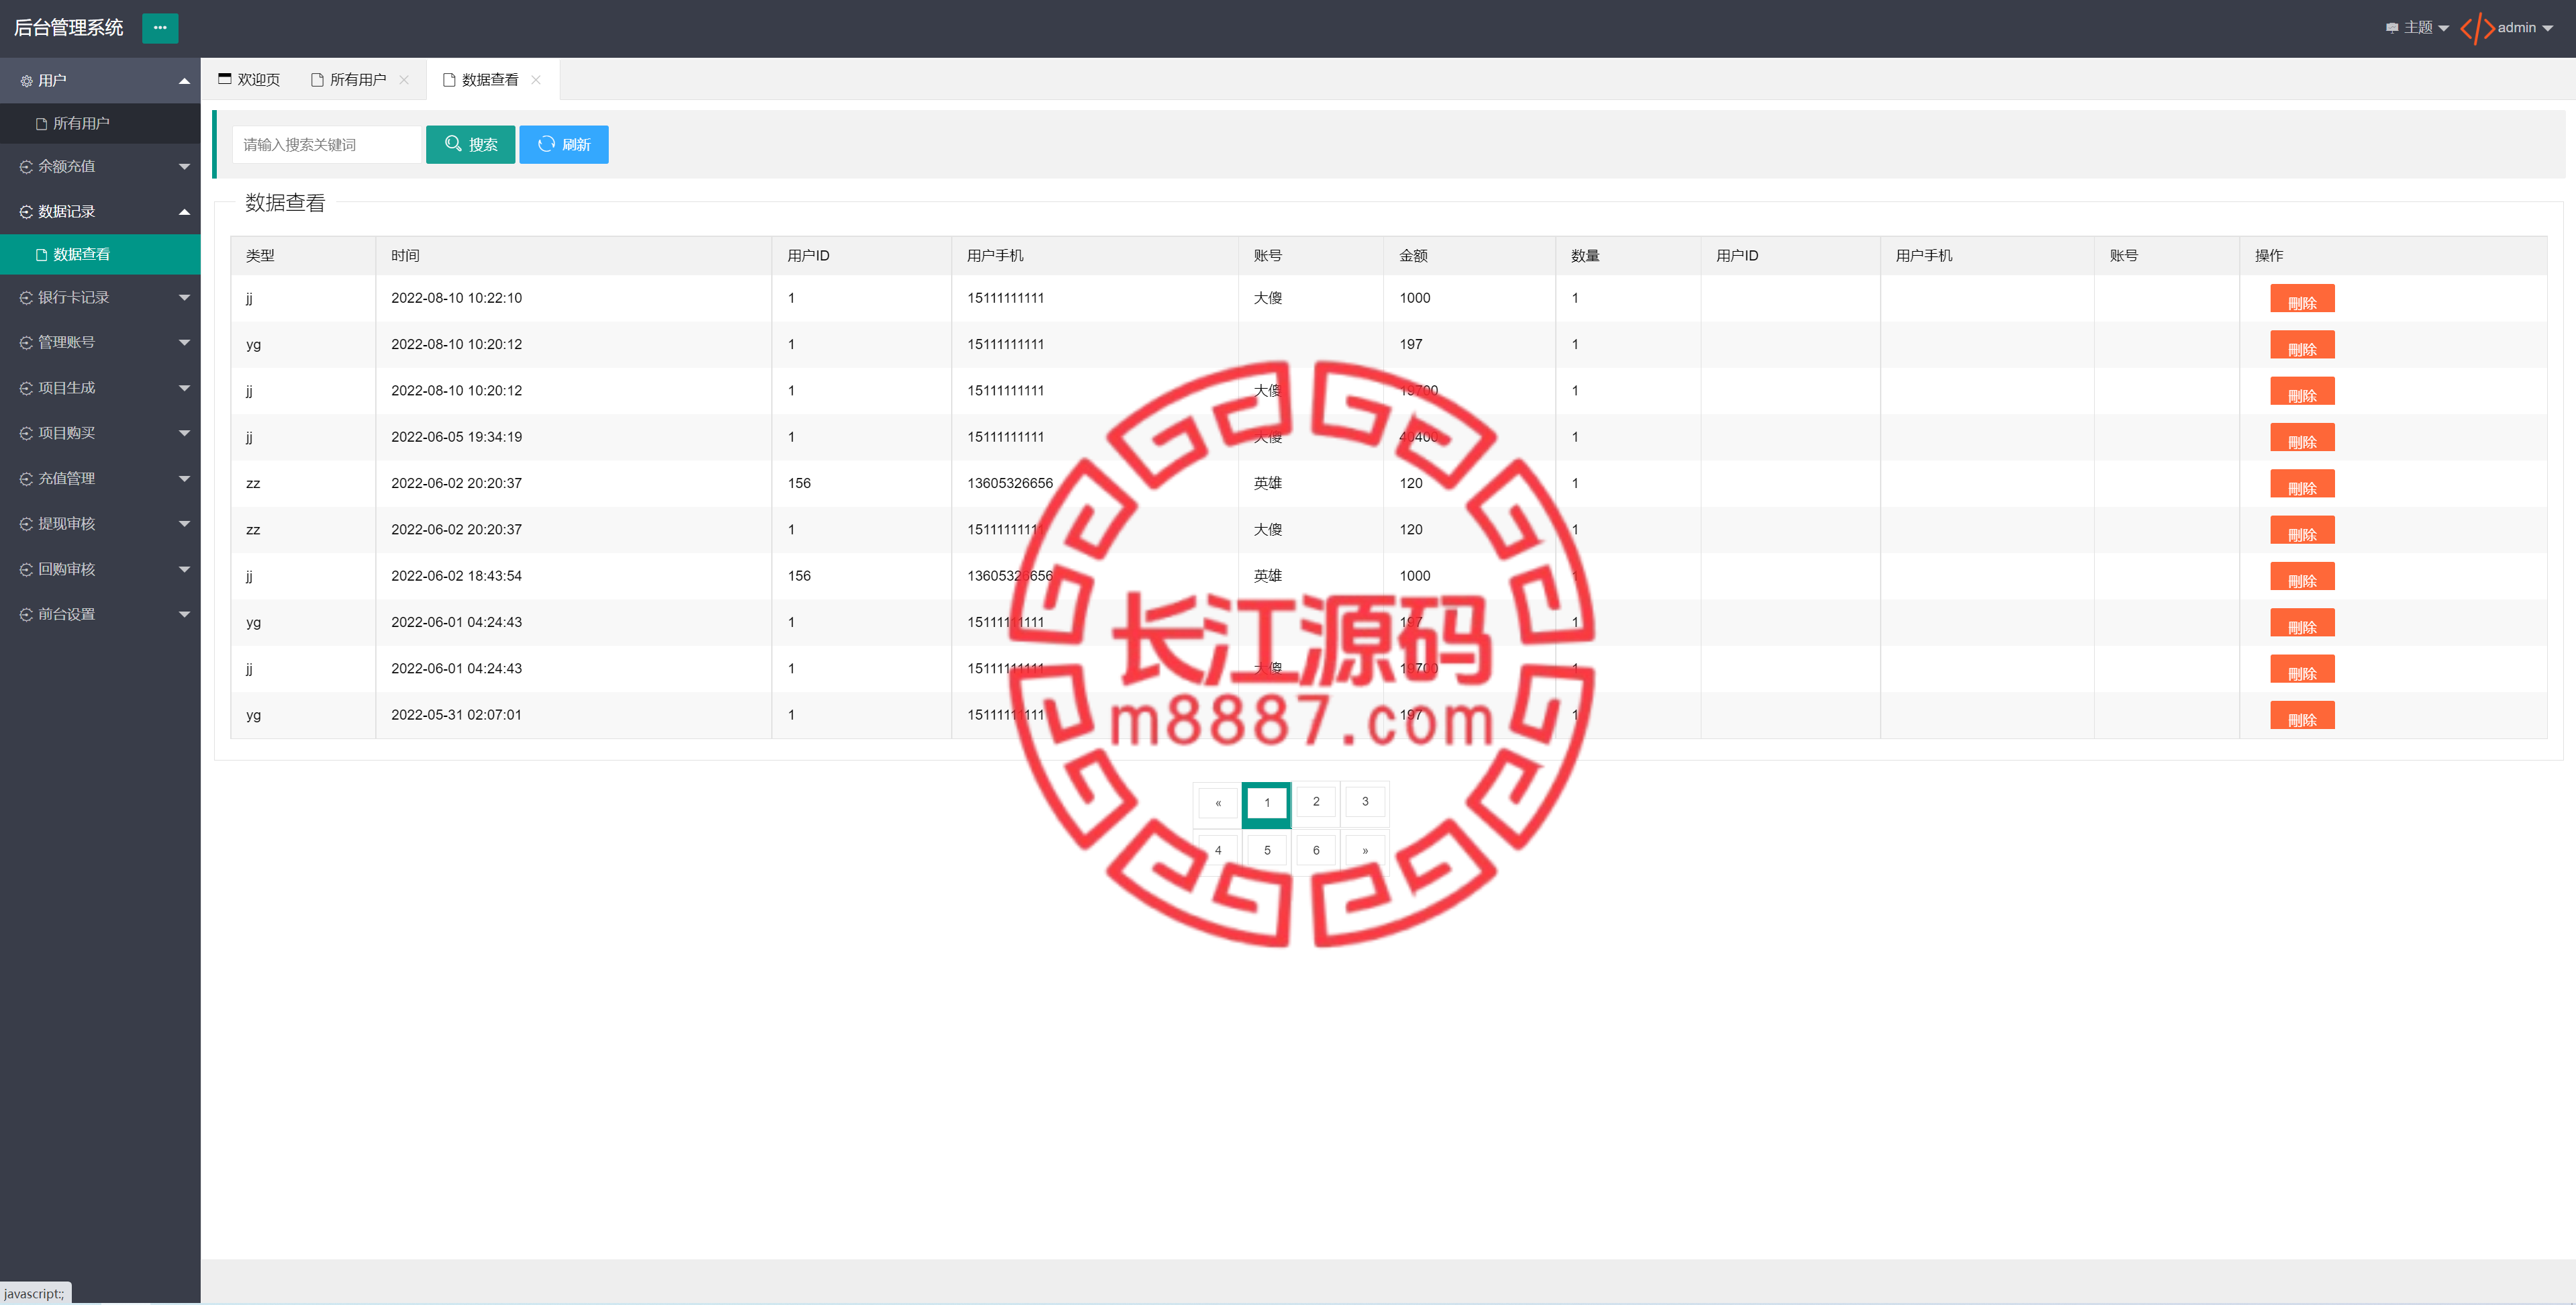Expand the 项目购买 menu arrow
2576x1305 pixels.
[184, 433]
